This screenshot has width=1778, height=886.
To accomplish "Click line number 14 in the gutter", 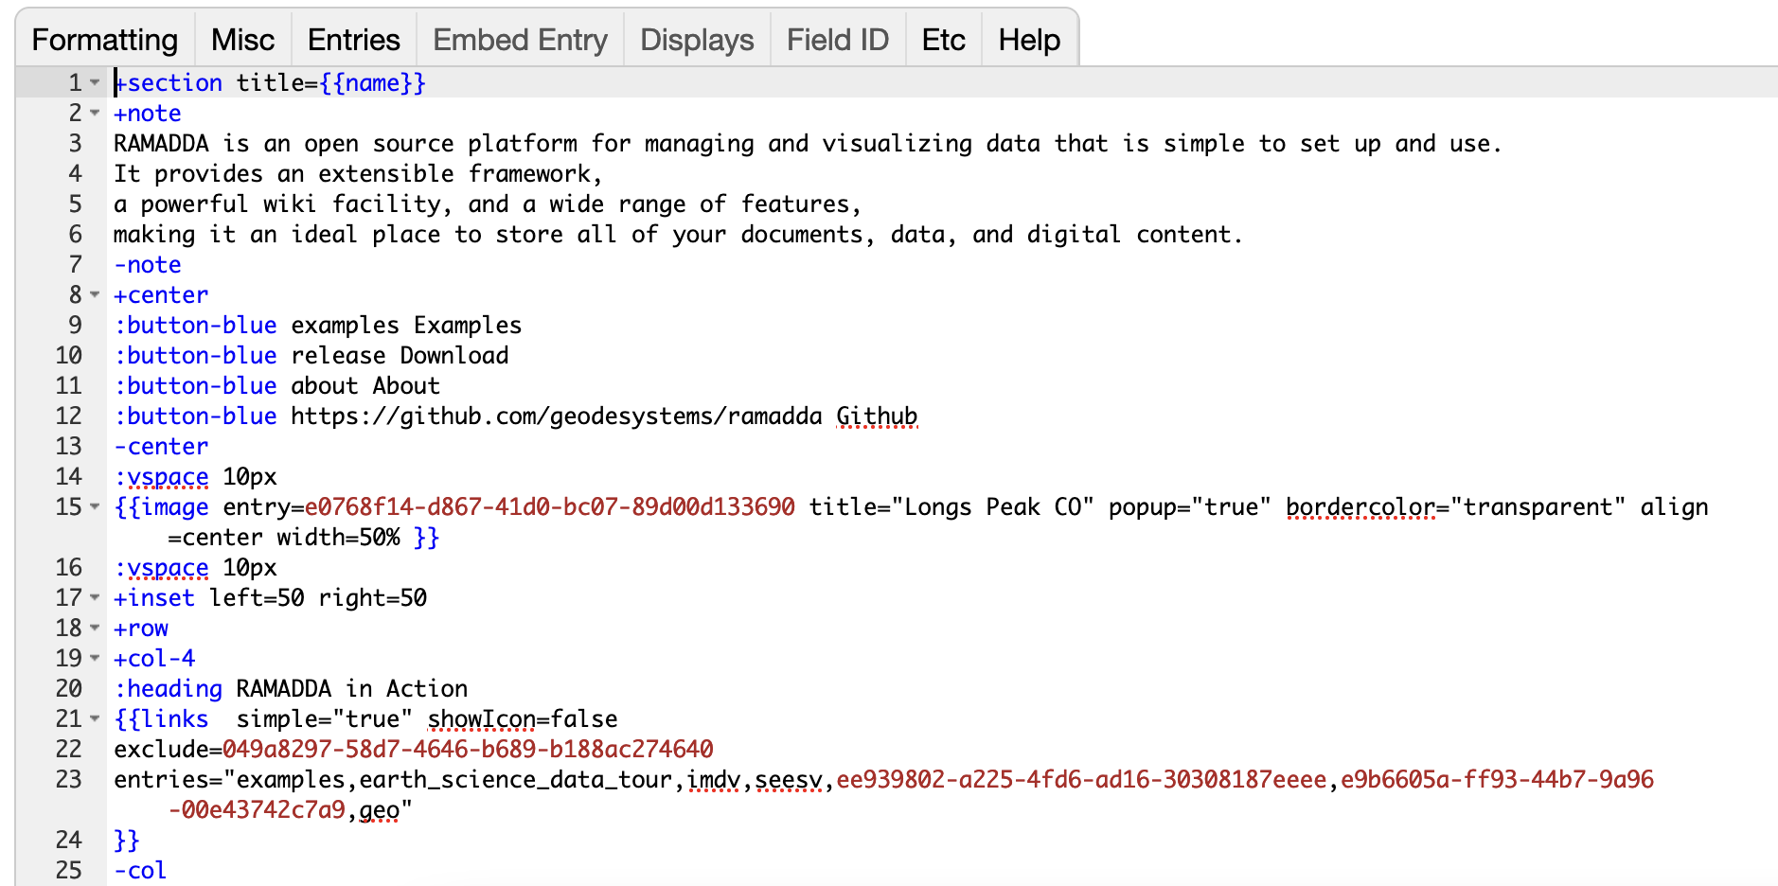I will (x=69, y=477).
